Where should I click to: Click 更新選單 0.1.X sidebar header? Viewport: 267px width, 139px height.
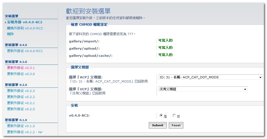16,120
